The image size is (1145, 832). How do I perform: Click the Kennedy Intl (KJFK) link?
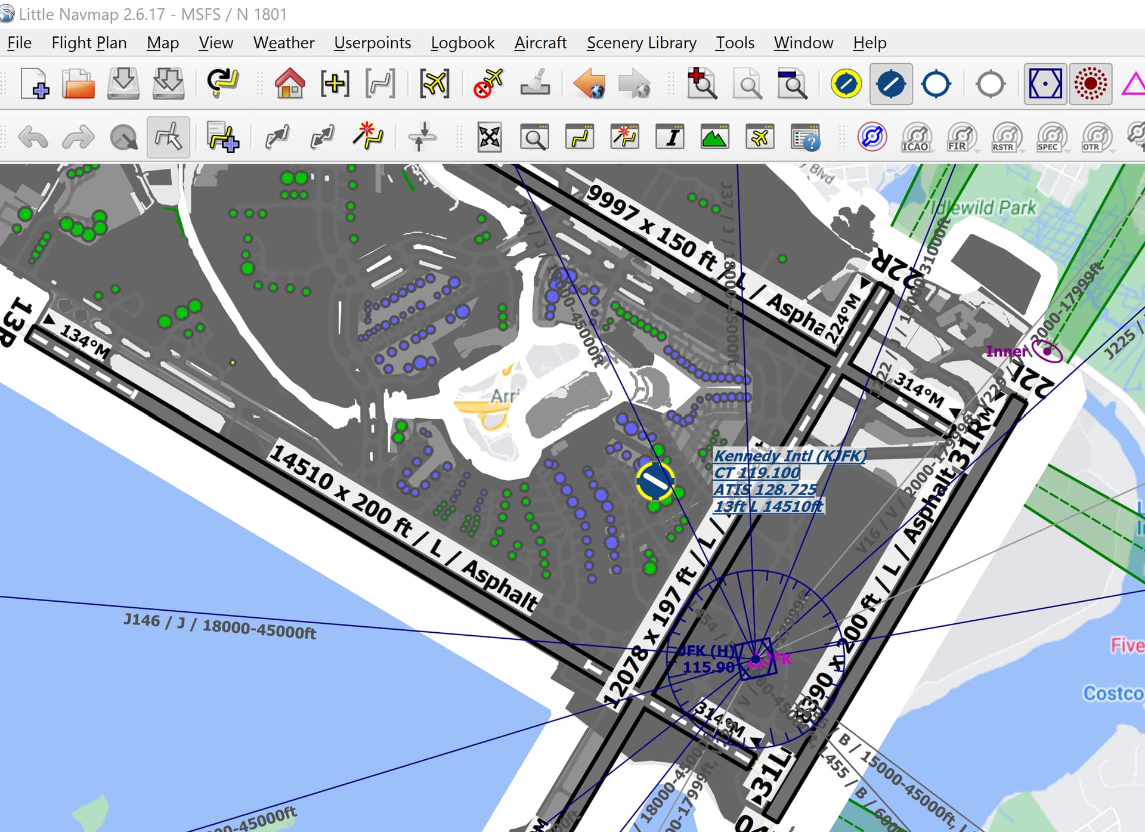coord(790,455)
